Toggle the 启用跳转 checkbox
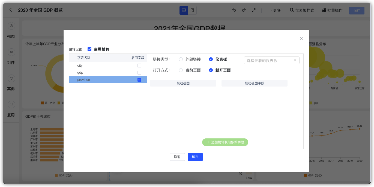Screen dimensions: 374x187 pyautogui.click(x=89, y=49)
